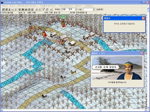Maximize the game window
The height and width of the screenshot is (112, 150).
pyautogui.click(x=144, y=2)
